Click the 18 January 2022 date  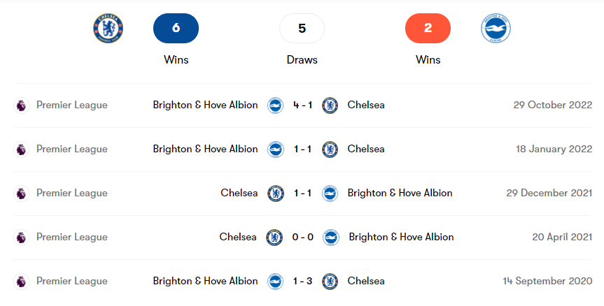coord(553,150)
